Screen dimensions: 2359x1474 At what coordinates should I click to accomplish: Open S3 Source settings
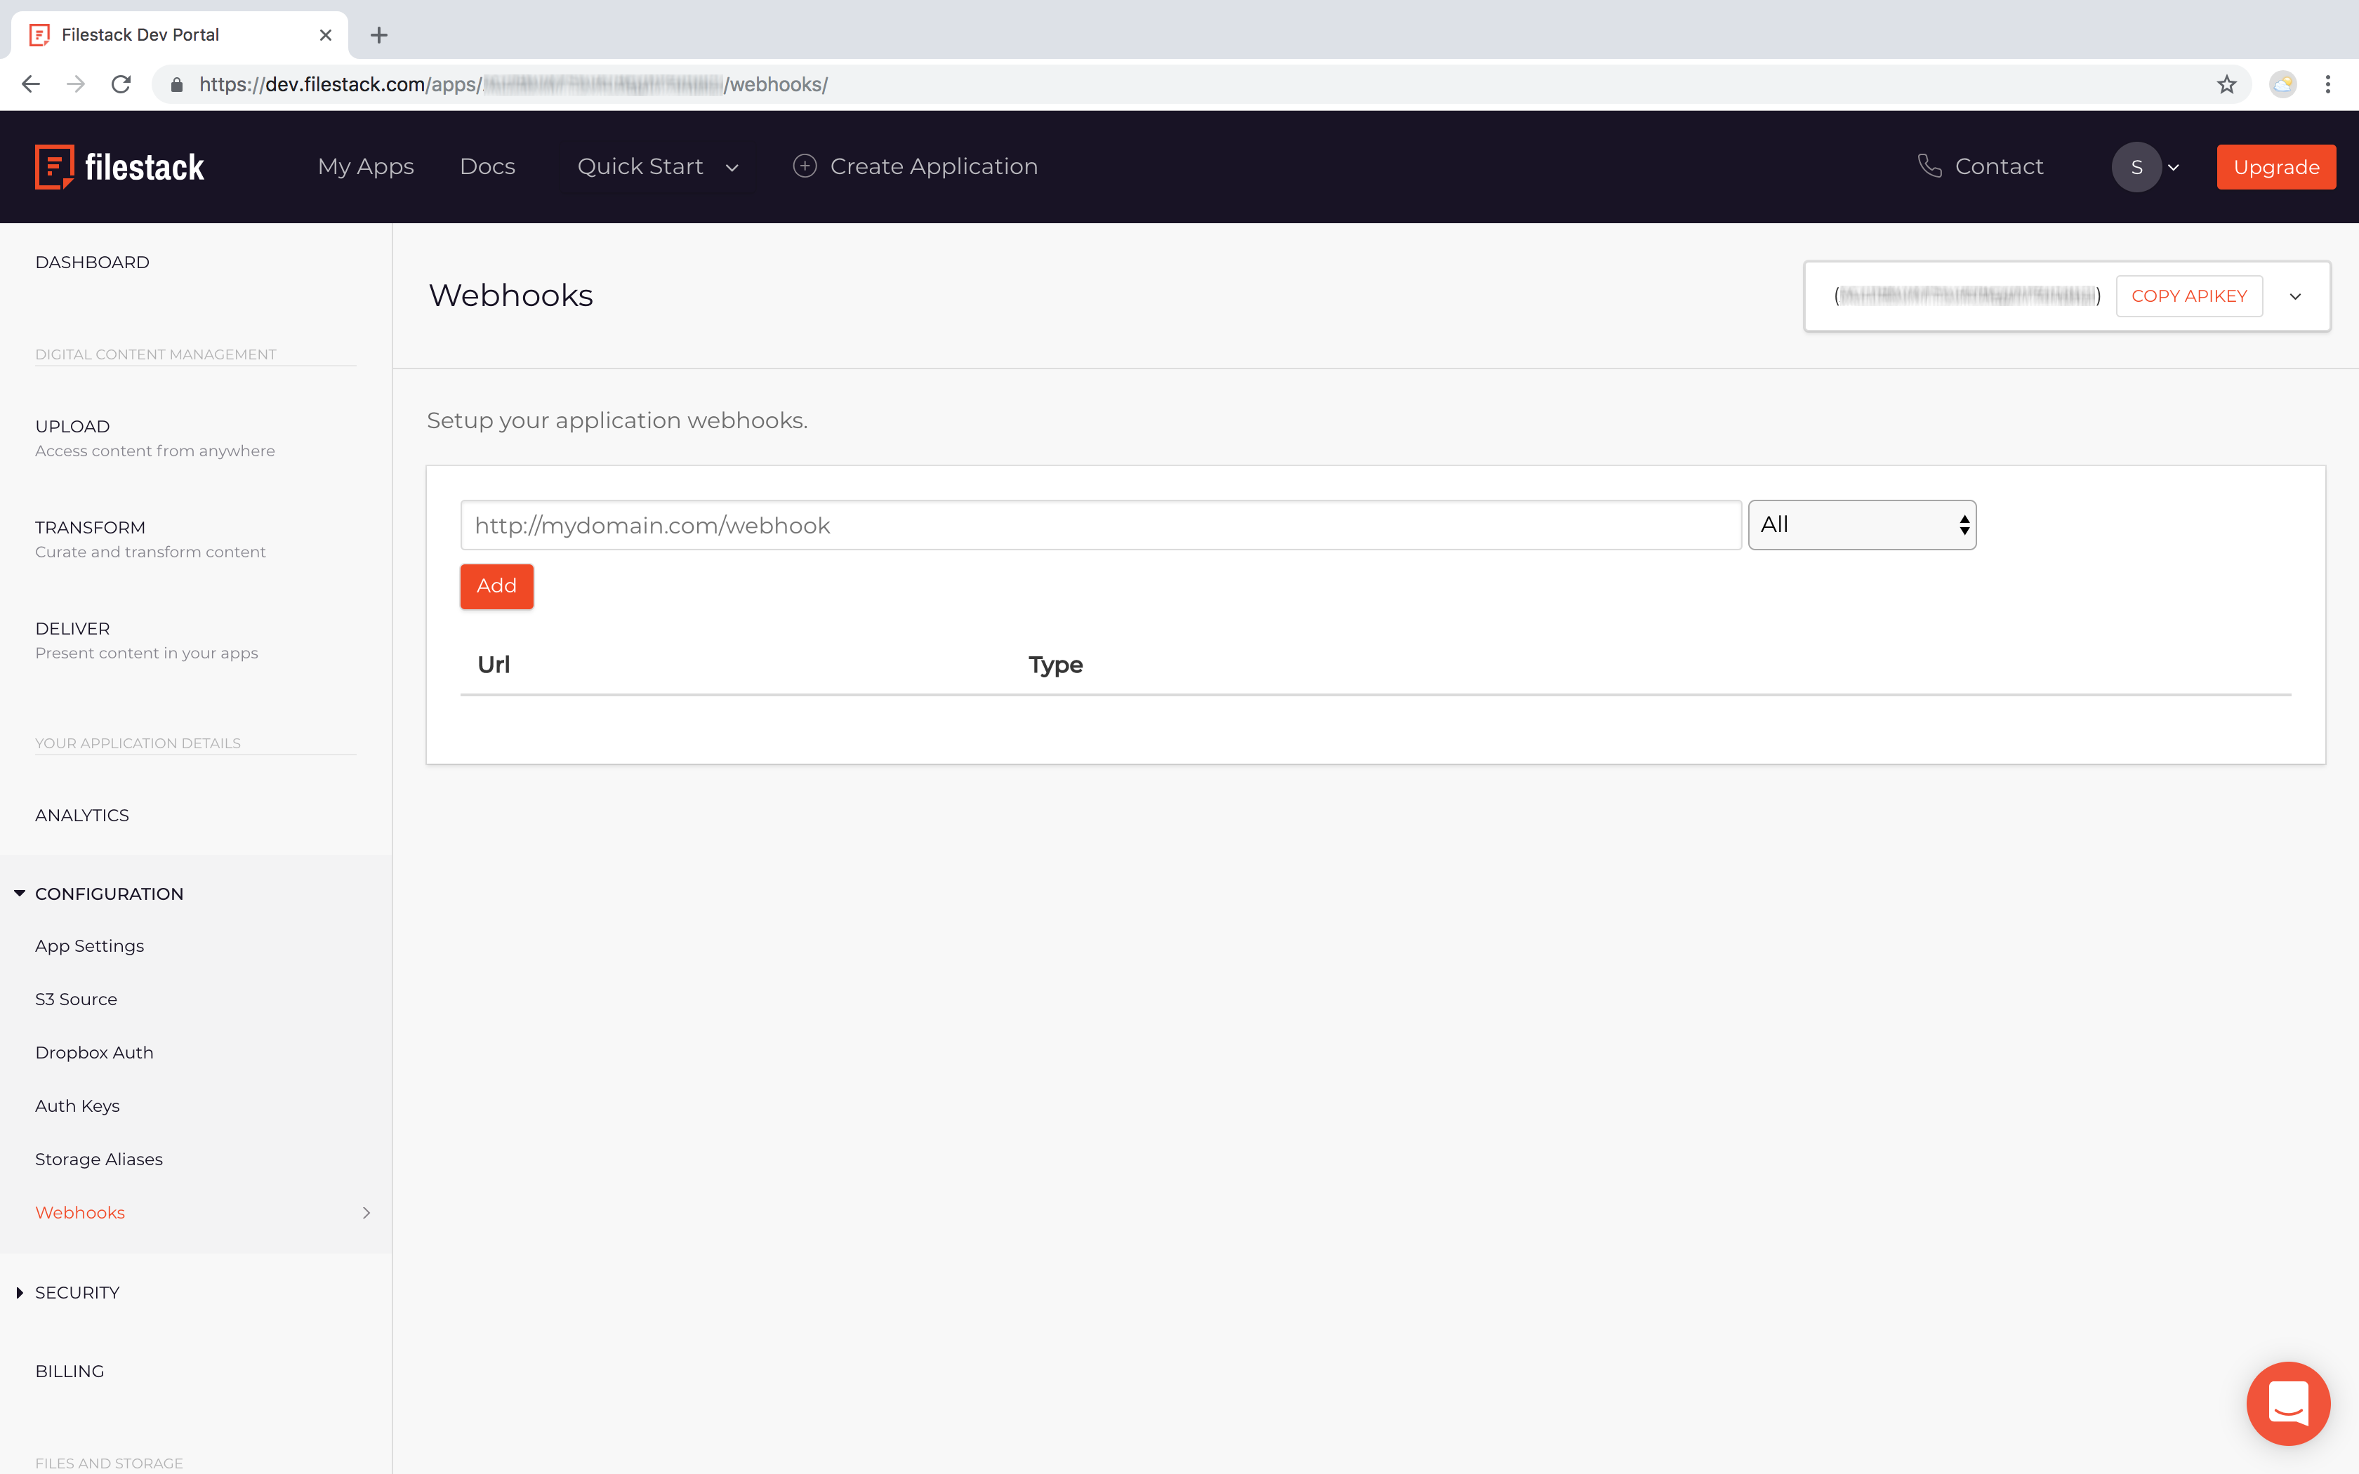coord(76,1000)
